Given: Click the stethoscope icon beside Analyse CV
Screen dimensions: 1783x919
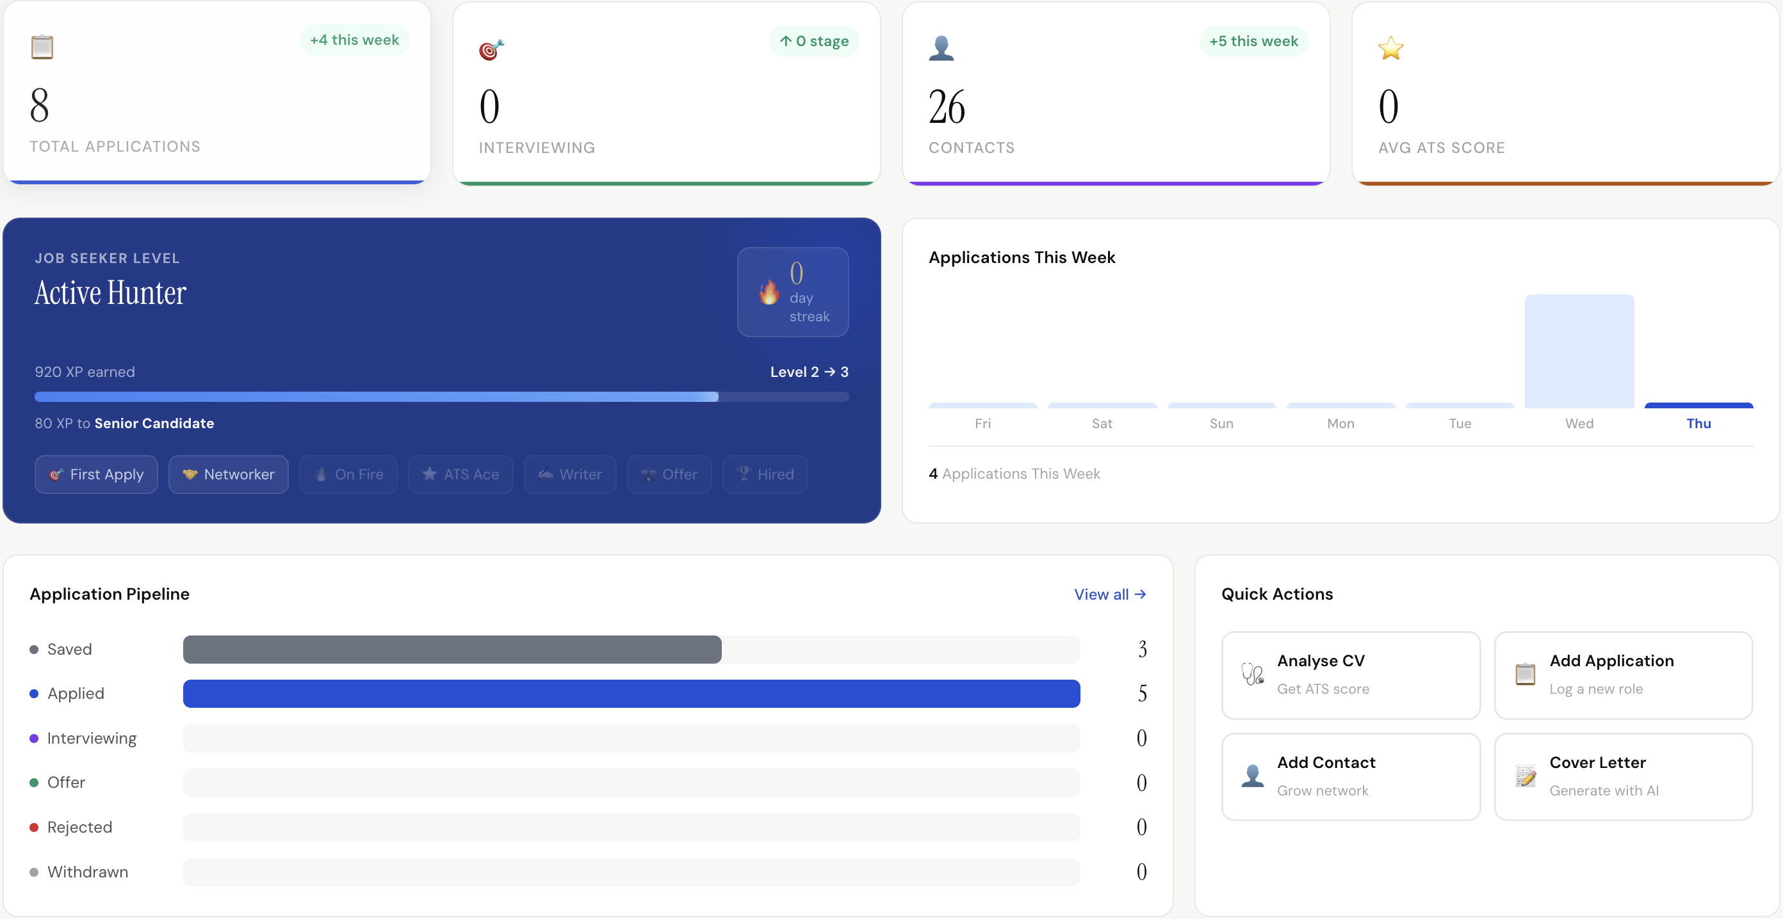Looking at the screenshot, I should click(1252, 674).
